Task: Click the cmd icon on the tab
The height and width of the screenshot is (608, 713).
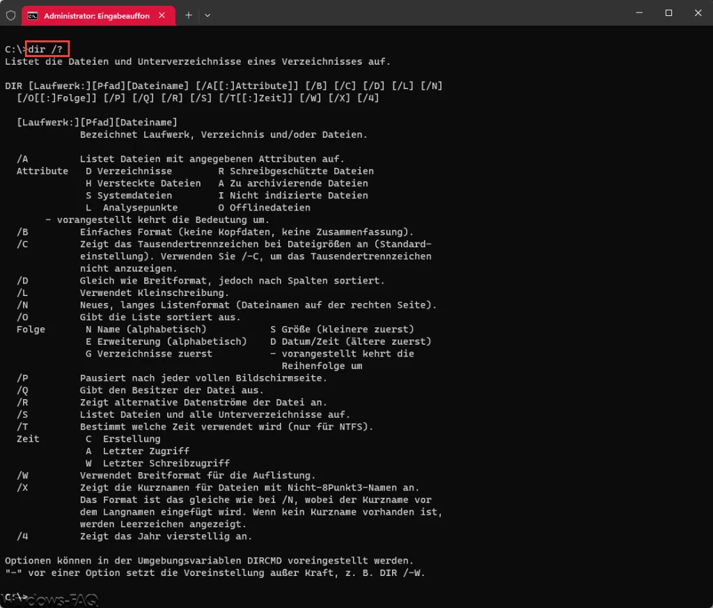Action: pos(32,16)
